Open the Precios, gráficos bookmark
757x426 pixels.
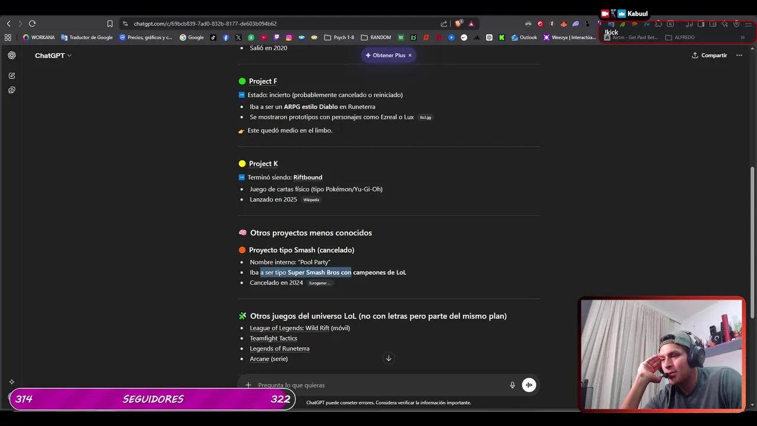click(146, 37)
